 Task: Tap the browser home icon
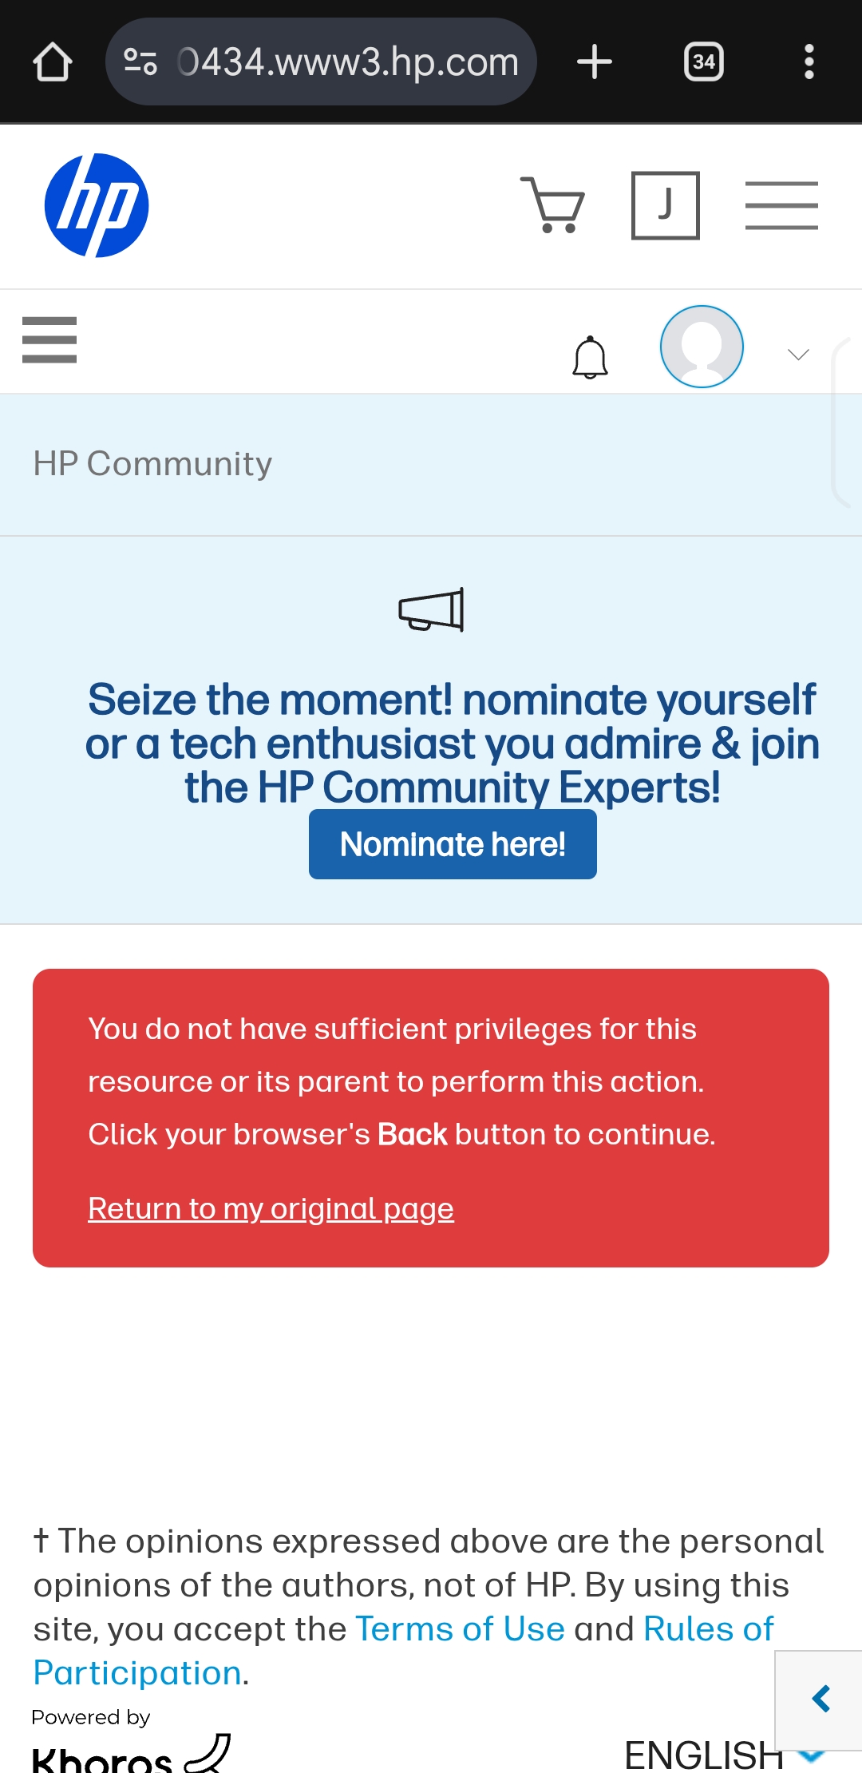[53, 62]
